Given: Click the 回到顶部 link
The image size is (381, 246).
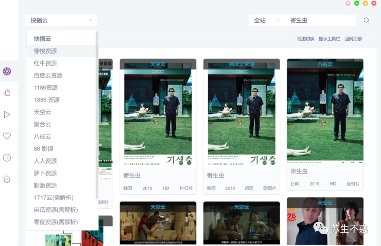Looking at the screenshot, I should point(353,39).
